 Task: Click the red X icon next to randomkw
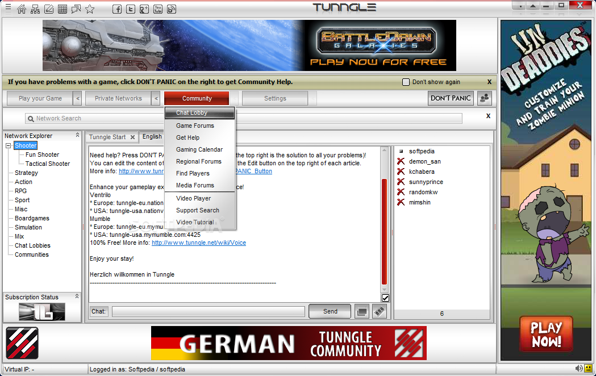click(x=401, y=192)
